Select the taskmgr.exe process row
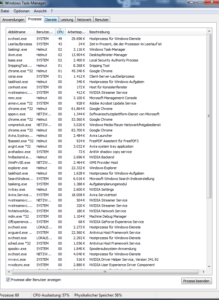The height and width of the screenshot is (300, 219). (x=106, y=49)
